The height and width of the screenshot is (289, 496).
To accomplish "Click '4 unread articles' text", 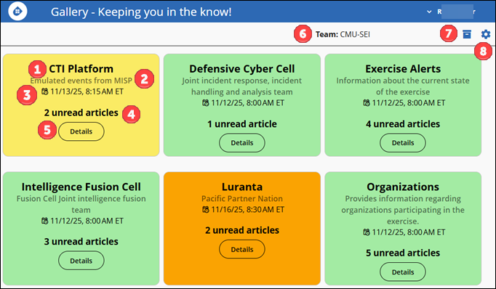I will tap(403, 124).
